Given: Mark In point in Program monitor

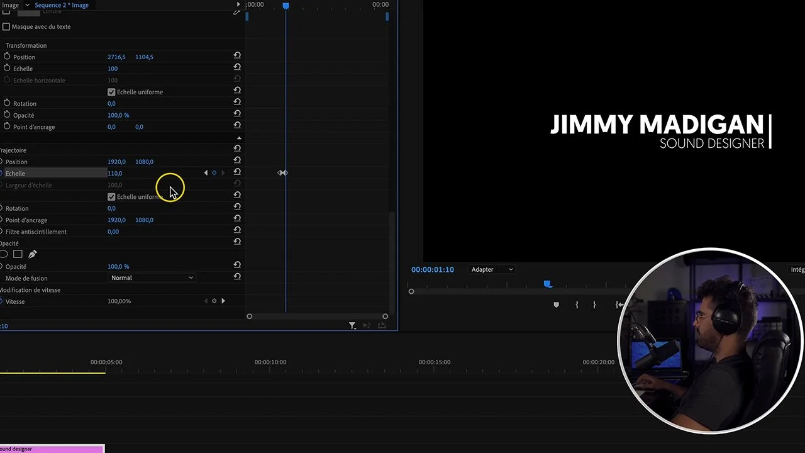Looking at the screenshot, I should pos(577,305).
